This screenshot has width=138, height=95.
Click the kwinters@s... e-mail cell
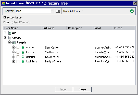pos(104,61)
